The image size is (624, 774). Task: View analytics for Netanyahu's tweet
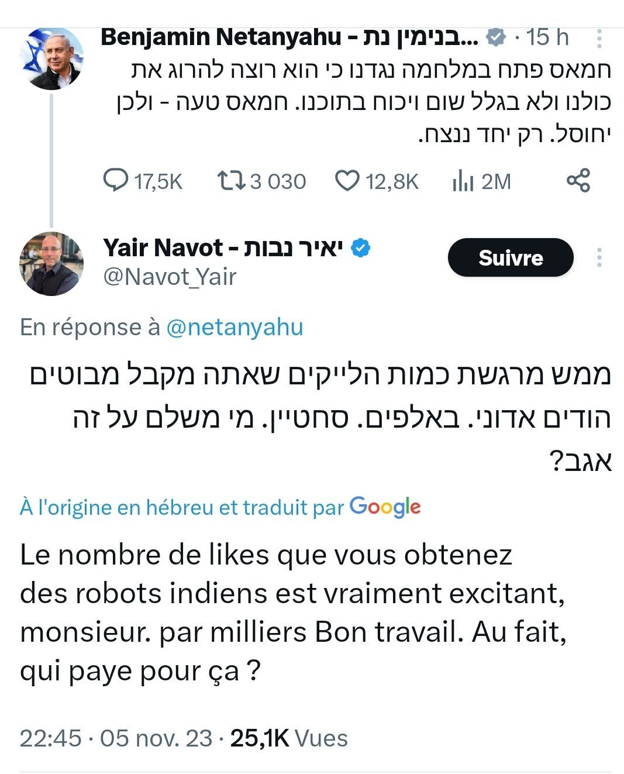[x=462, y=181]
